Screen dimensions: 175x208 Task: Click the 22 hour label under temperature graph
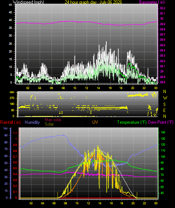144,203
